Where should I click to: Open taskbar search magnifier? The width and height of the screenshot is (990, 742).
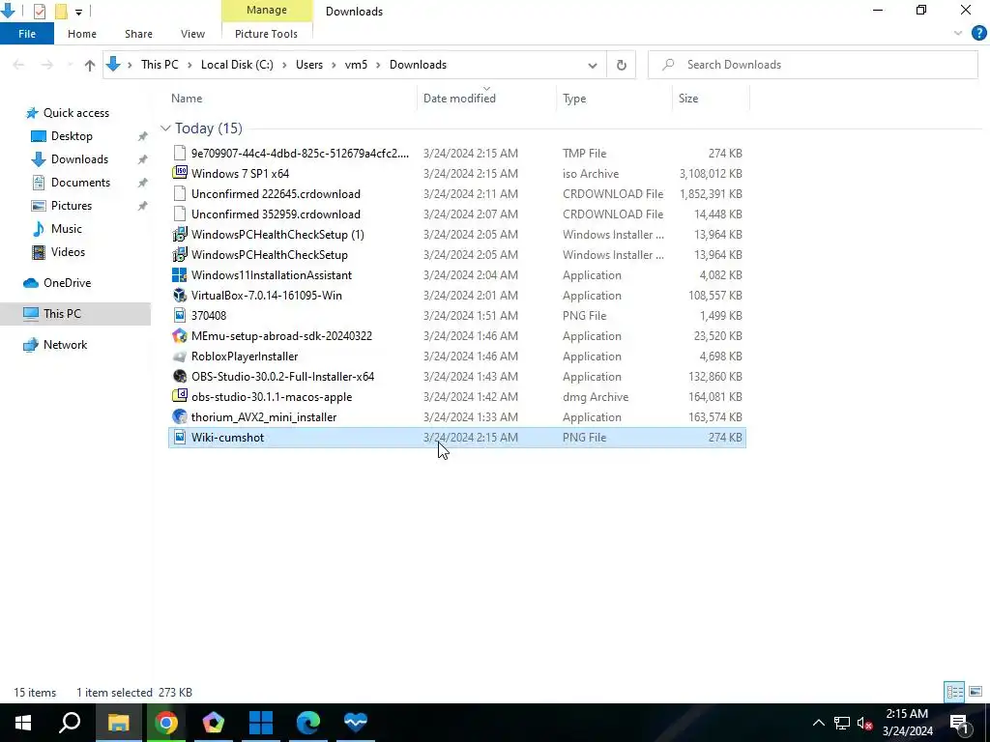(70, 723)
